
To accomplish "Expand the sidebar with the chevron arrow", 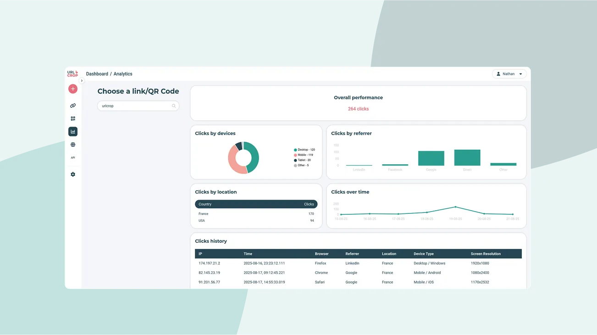I will (x=82, y=81).
